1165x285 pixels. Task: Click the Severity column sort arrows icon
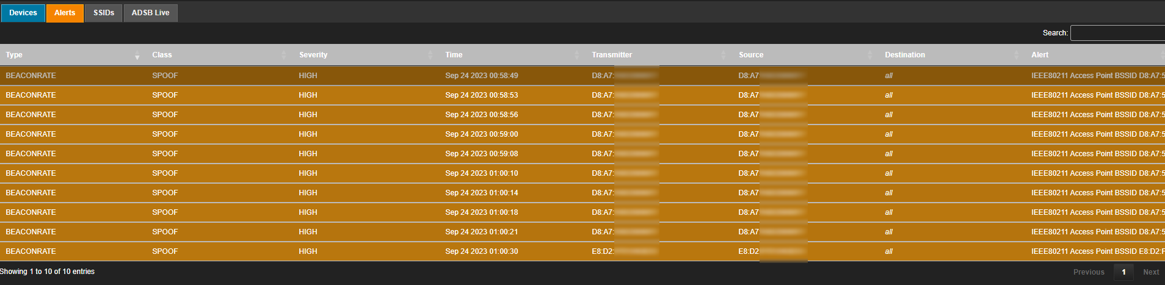tap(430, 55)
